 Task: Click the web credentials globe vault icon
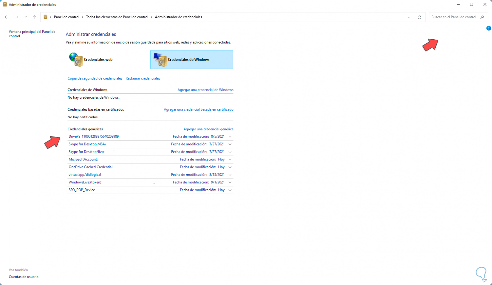click(x=76, y=59)
